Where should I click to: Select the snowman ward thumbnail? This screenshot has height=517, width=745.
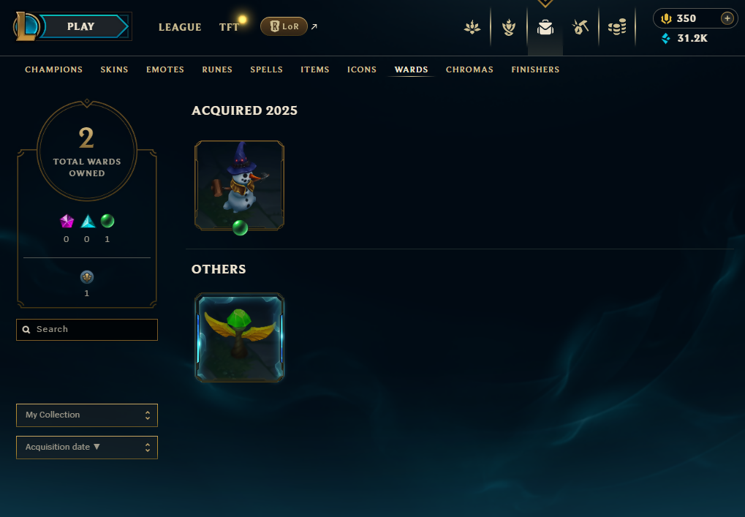click(240, 185)
